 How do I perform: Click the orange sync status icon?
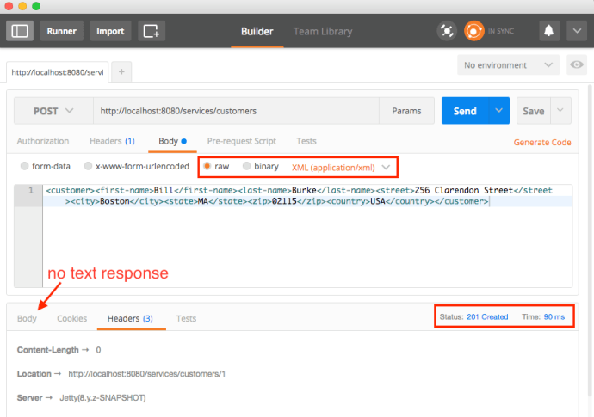(x=474, y=31)
